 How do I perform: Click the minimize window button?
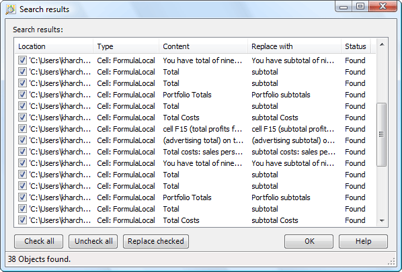pos(344,6)
